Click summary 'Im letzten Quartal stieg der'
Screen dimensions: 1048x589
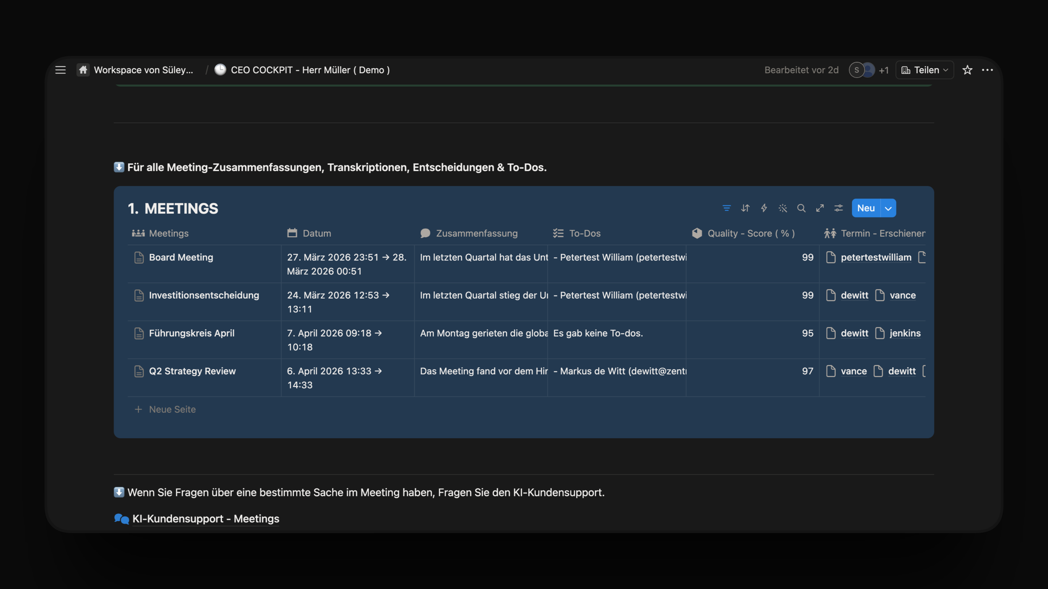pos(481,302)
